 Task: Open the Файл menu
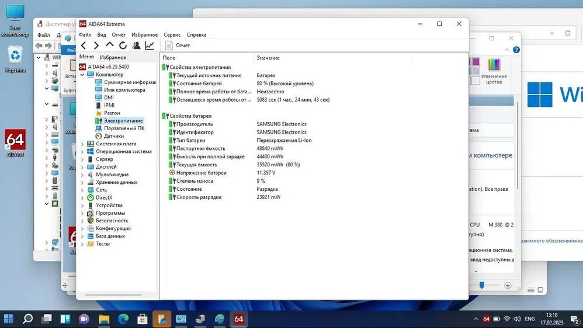(86, 35)
